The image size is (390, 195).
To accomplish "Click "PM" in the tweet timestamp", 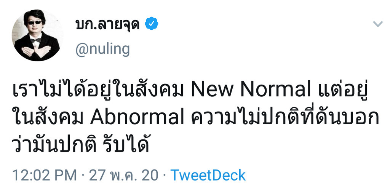I will (66, 175).
